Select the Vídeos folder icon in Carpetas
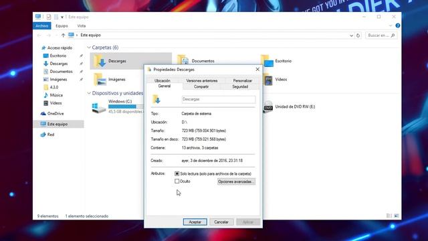 (267, 80)
